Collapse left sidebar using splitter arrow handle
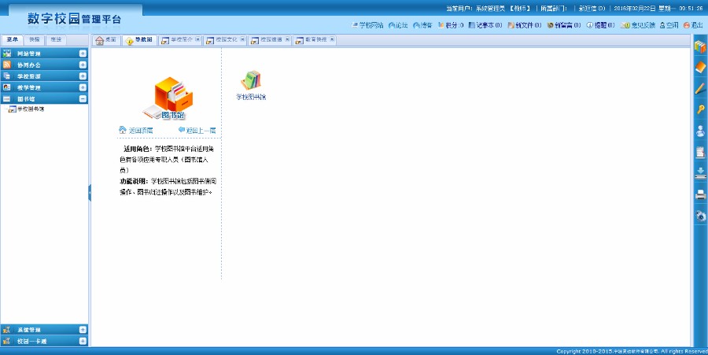Image resolution: width=708 pixels, height=355 pixels. point(90,192)
